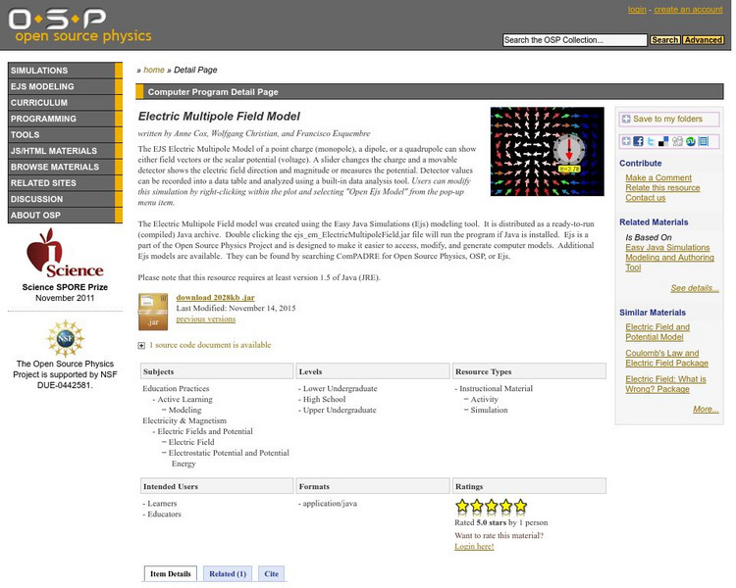Expand the source code document section
736x588 pixels.
tap(141, 346)
